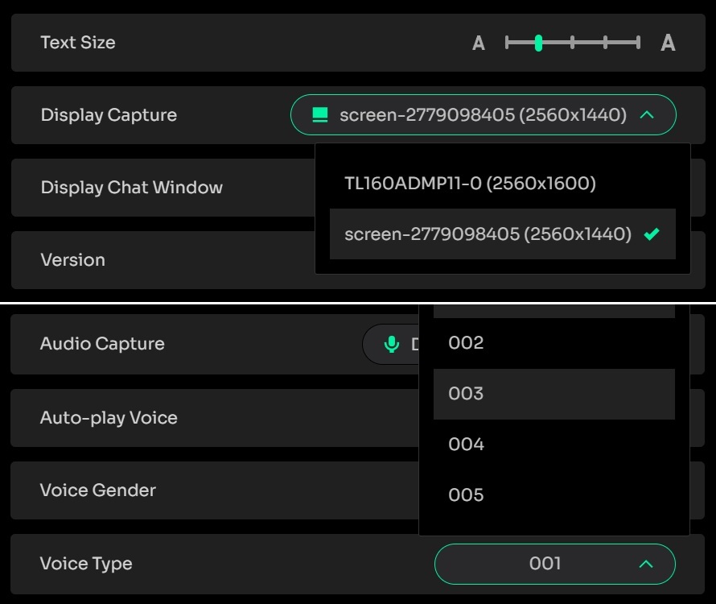Click the green monitor icon in Display Capture
This screenshot has height=604, width=716.
(x=319, y=115)
